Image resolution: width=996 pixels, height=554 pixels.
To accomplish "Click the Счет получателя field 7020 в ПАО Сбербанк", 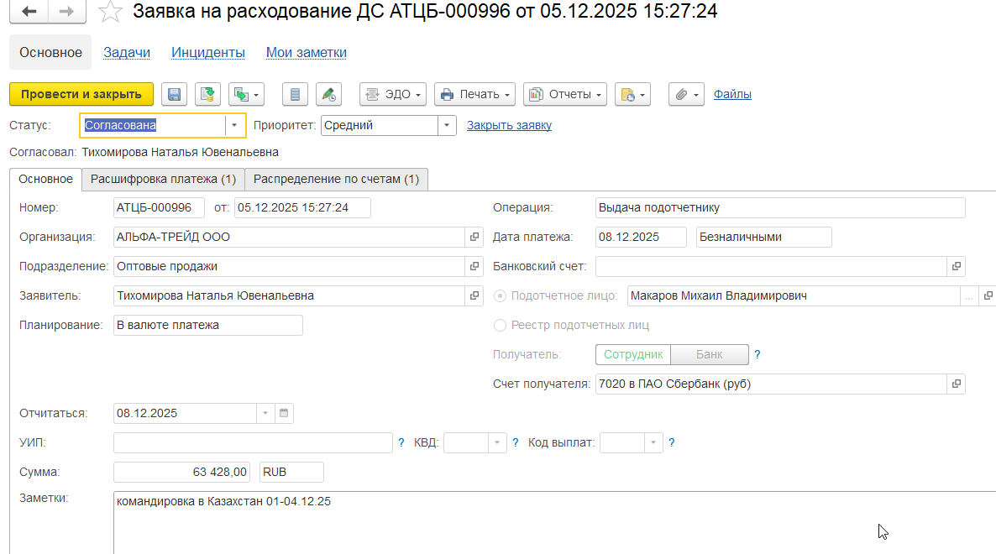I will pyautogui.click(x=771, y=384).
